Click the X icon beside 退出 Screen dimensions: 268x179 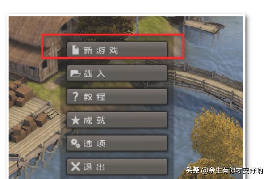(x=75, y=166)
